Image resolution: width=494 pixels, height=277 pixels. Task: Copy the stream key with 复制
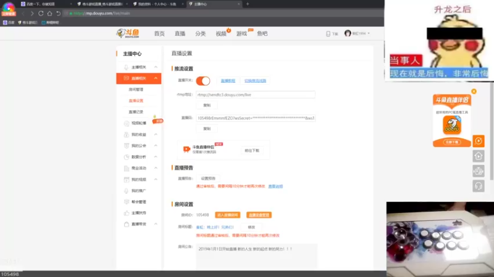(207, 129)
